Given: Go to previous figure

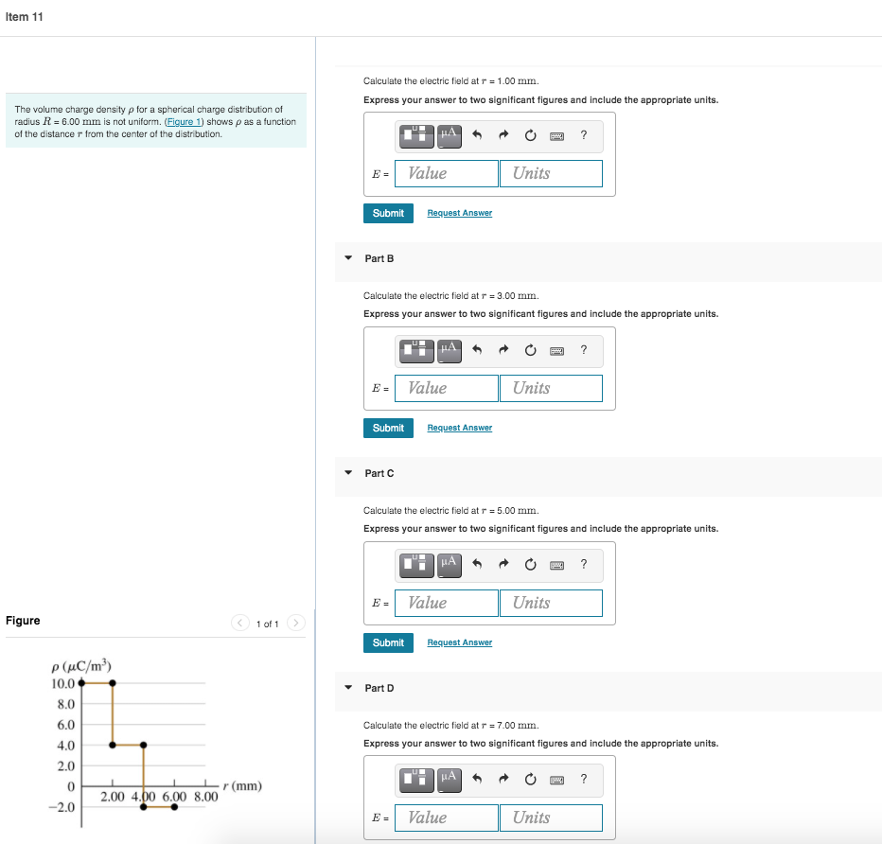Looking at the screenshot, I should click(240, 623).
